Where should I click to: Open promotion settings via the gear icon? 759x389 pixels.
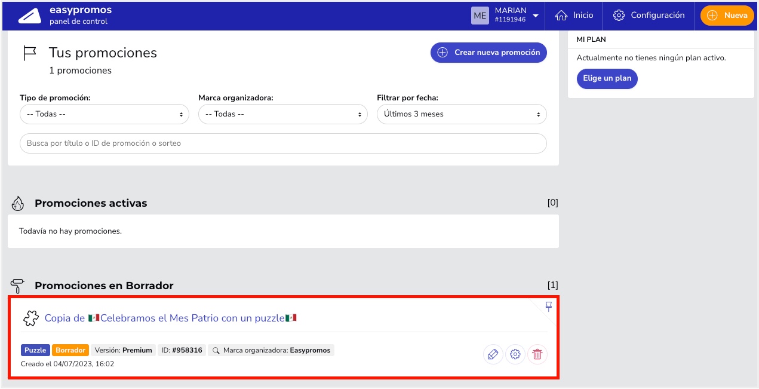(515, 354)
